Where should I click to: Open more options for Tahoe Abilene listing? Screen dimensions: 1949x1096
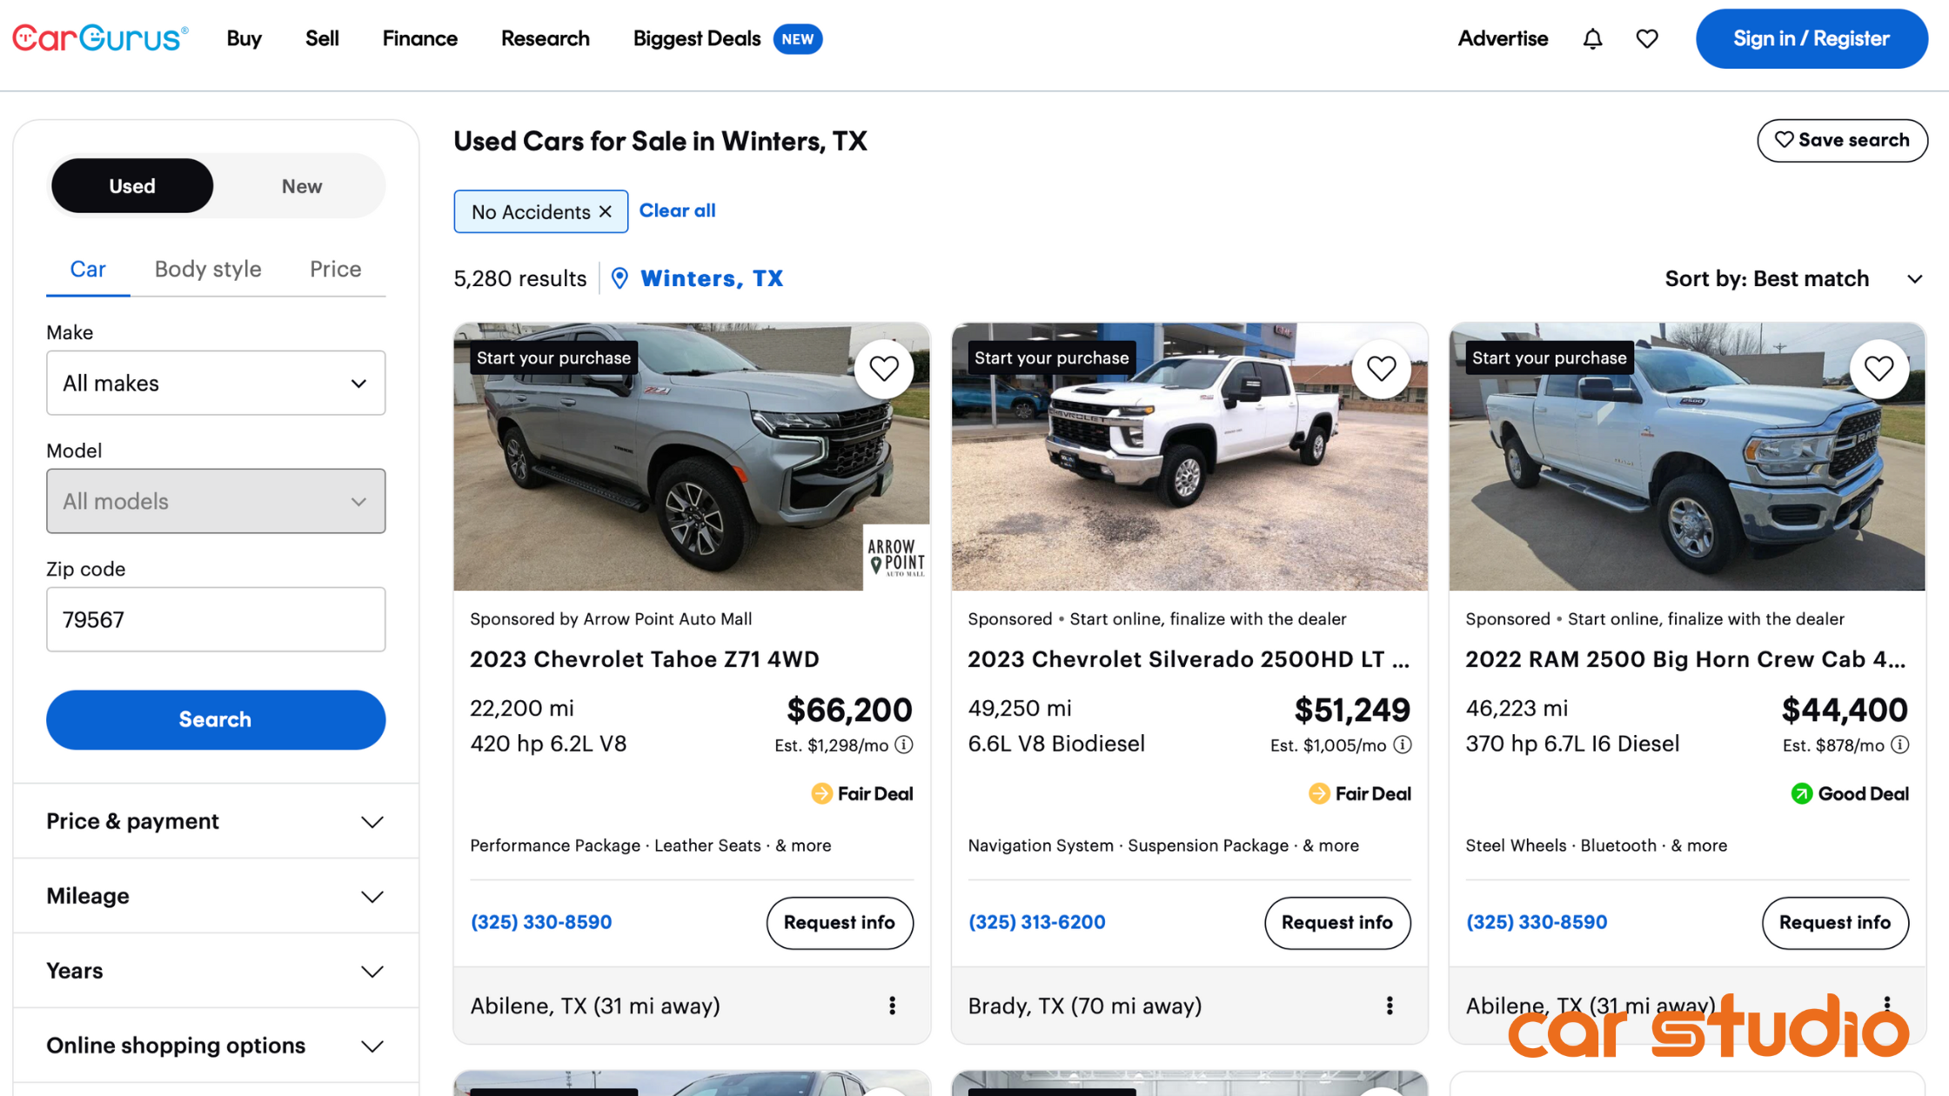point(892,1006)
